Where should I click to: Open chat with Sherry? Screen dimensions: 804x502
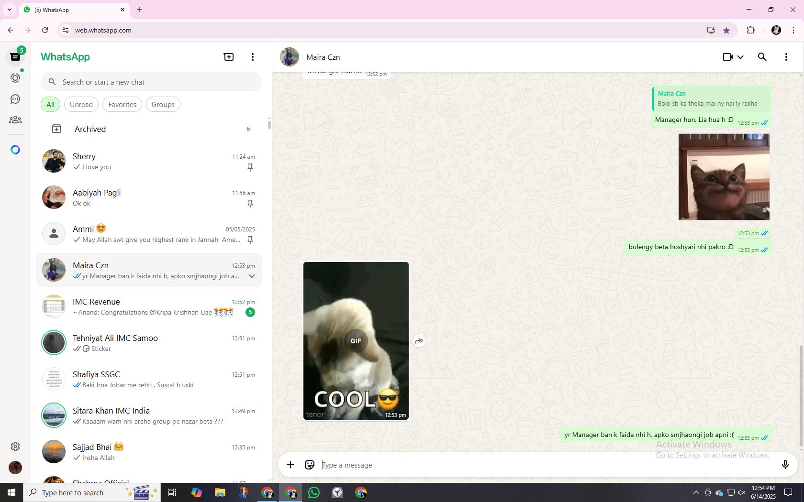pyautogui.click(x=149, y=161)
